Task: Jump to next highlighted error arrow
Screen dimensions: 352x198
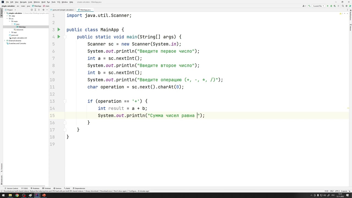Action: (347, 13)
